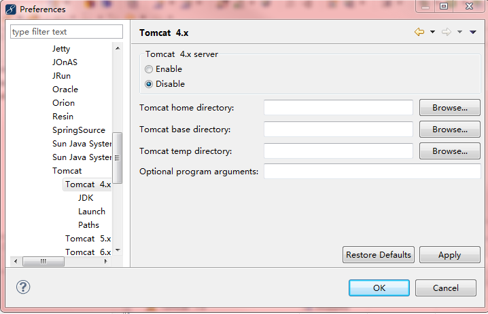Open the preferences view menu triangle
This screenshot has height=314, width=488.
pyautogui.click(x=473, y=32)
